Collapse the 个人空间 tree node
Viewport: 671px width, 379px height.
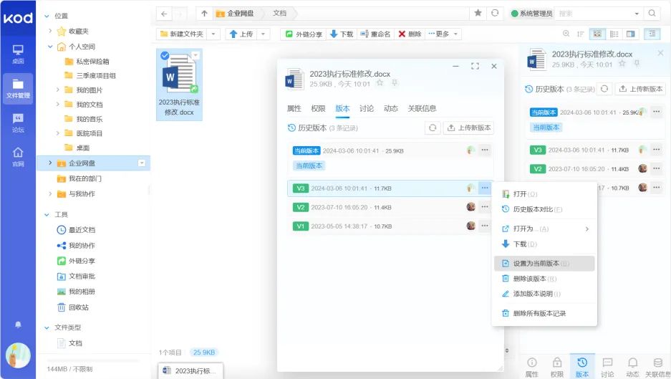(x=50, y=47)
